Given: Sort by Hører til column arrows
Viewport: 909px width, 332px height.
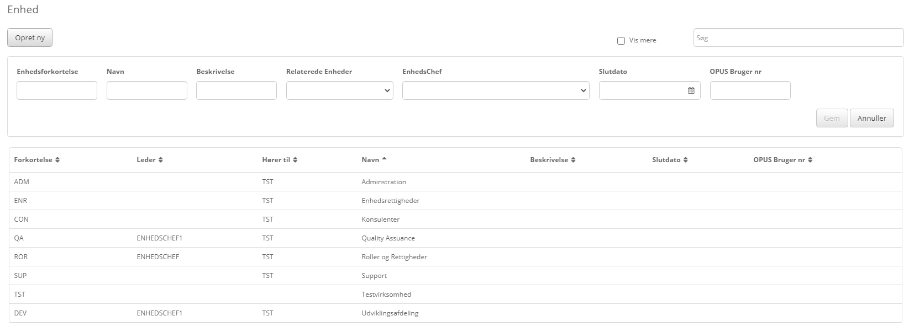Looking at the screenshot, I should [x=295, y=160].
